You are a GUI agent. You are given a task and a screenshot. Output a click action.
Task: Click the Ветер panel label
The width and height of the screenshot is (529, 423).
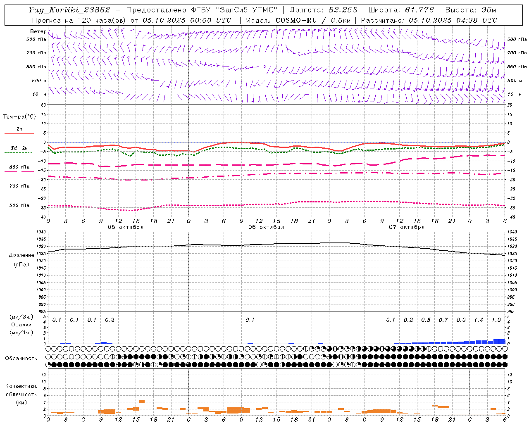(38, 31)
